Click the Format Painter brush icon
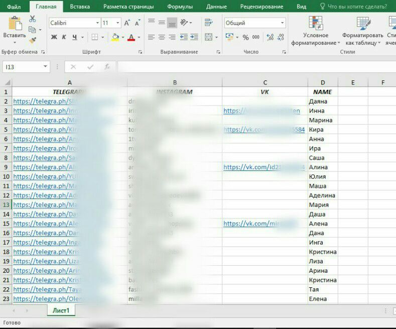Screen dimensions: 396x329 click(x=32, y=40)
